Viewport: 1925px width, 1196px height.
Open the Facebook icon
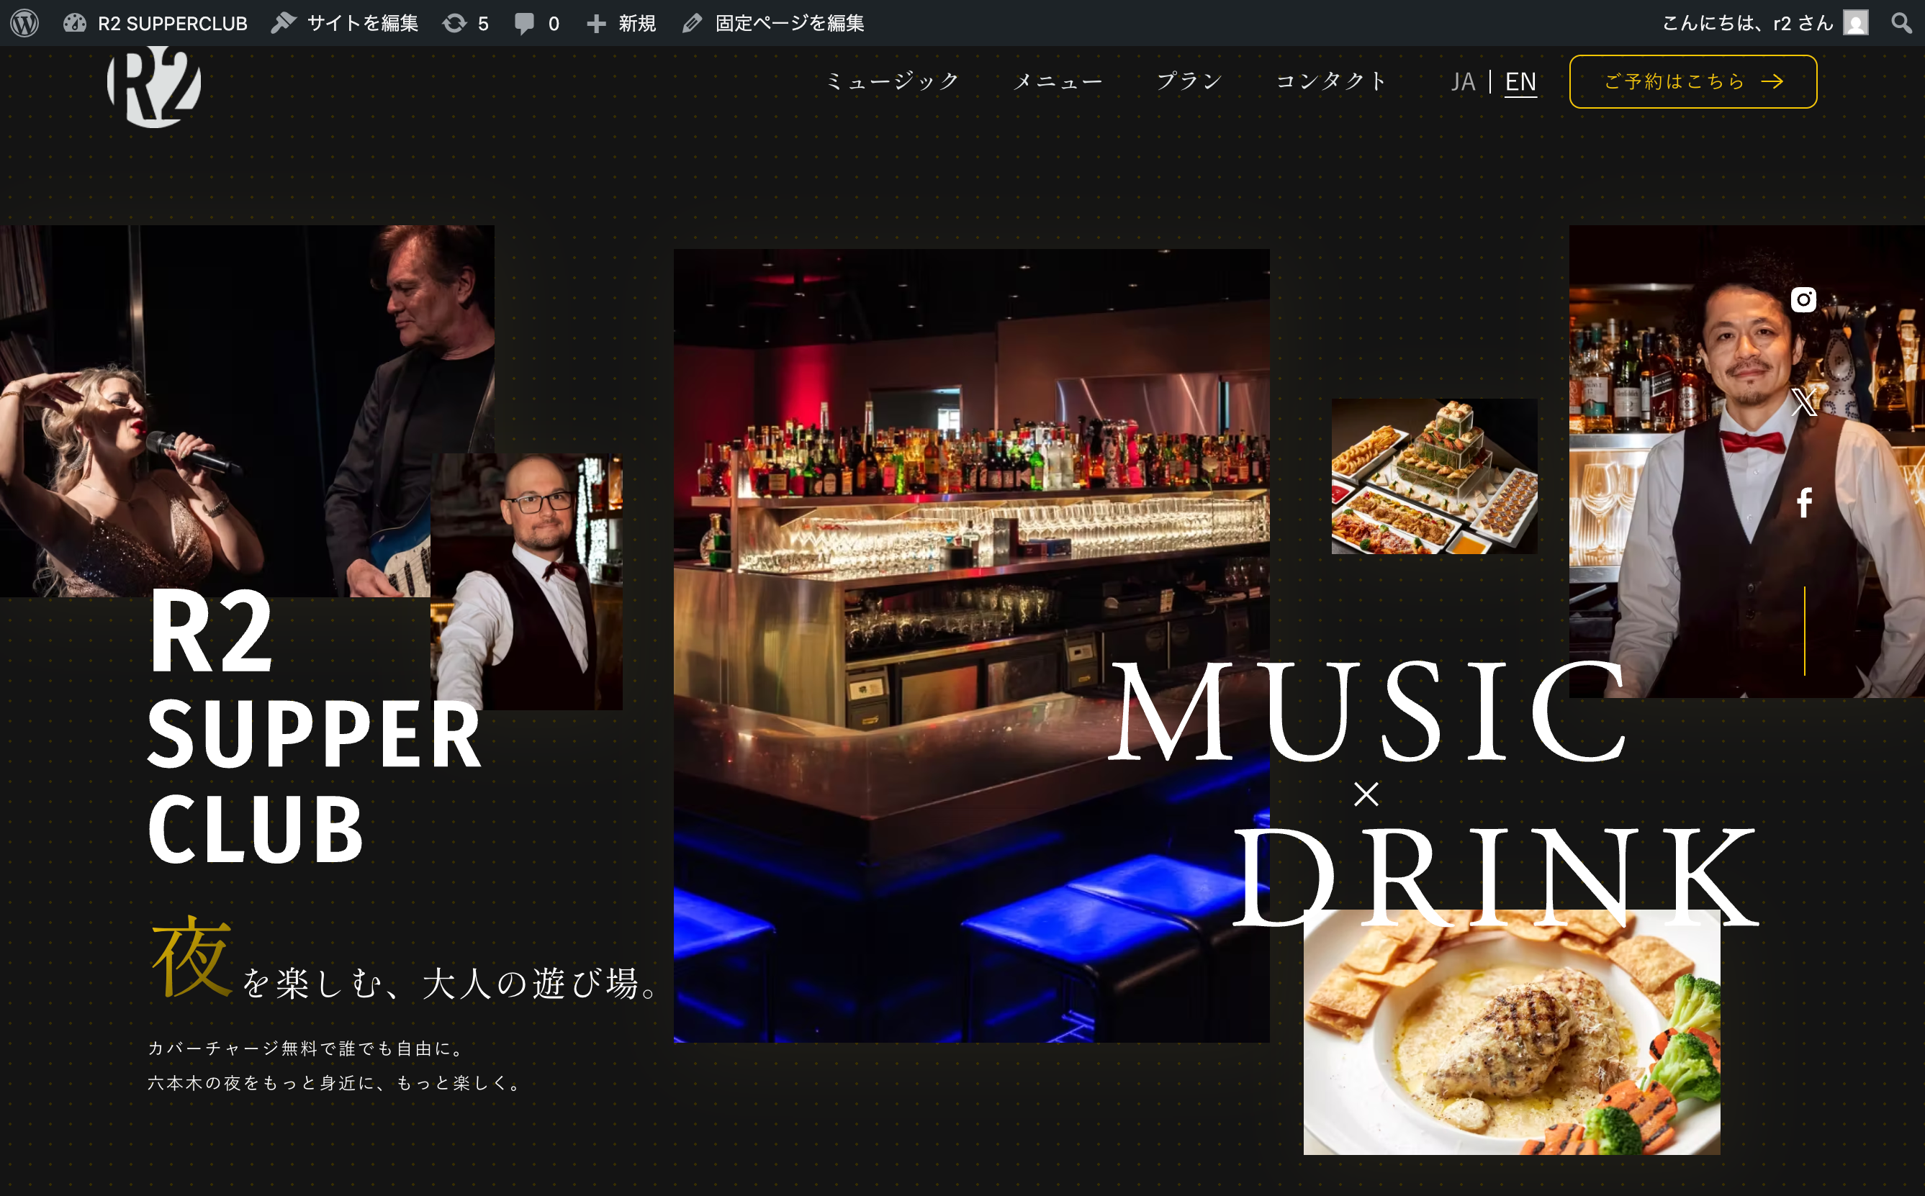tap(1804, 503)
